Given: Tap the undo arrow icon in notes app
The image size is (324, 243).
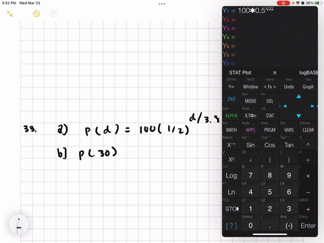Looking at the screenshot, I should pos(36,13).
